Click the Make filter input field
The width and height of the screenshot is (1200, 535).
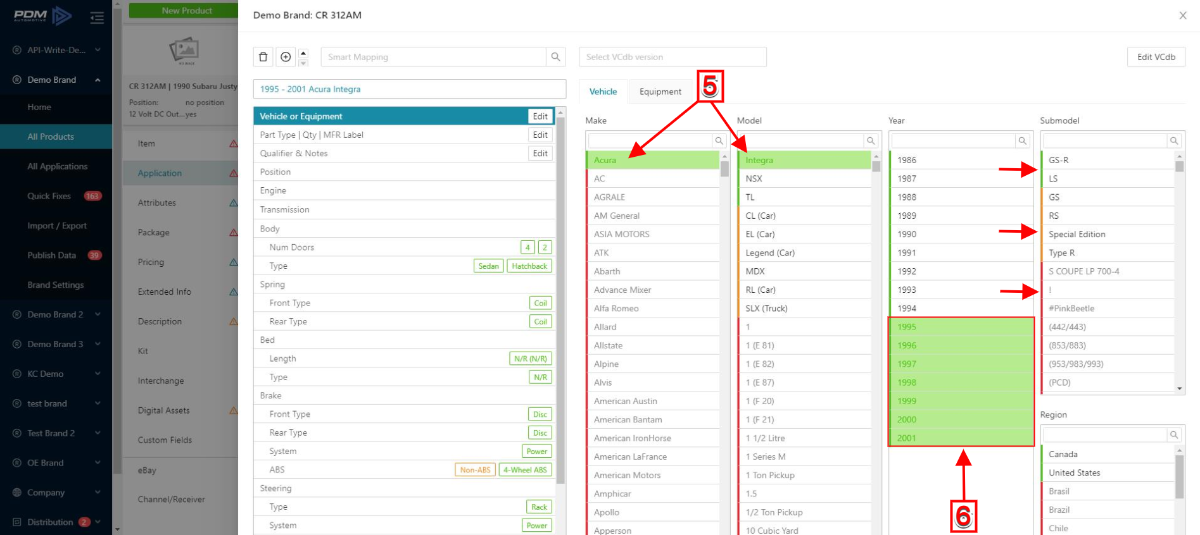click(x=650, y=140)
